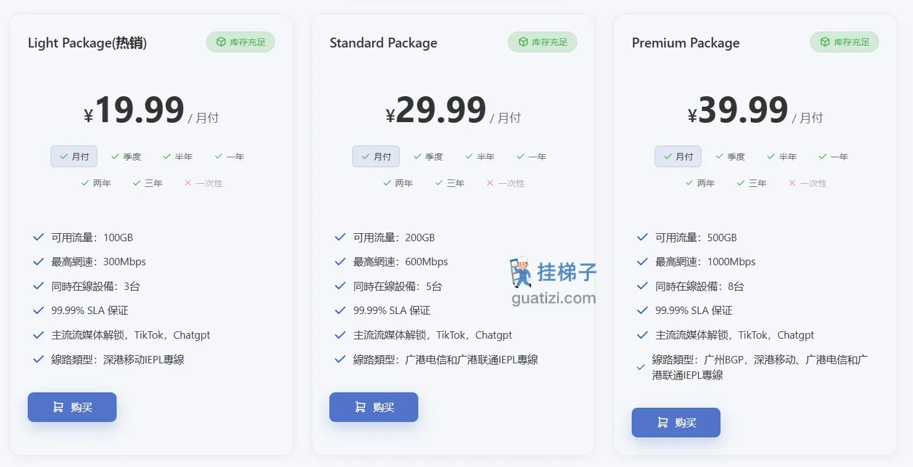This screenshot has height=467, width=913.
Task: Choose 三年 billing cycle on Standard Package
Action: pyautogui.click(x=450, y=183)
